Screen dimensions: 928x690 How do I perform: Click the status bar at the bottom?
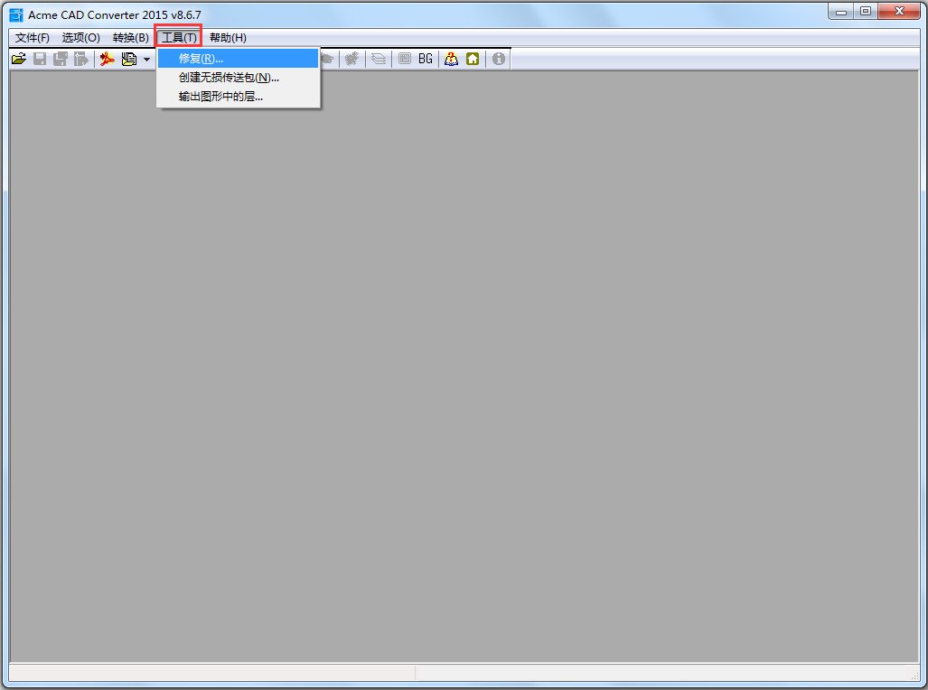(x=208, y=672)
